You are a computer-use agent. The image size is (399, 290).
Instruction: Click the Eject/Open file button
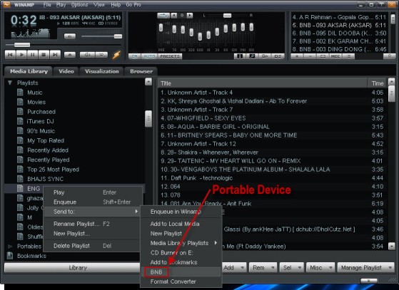70,55
